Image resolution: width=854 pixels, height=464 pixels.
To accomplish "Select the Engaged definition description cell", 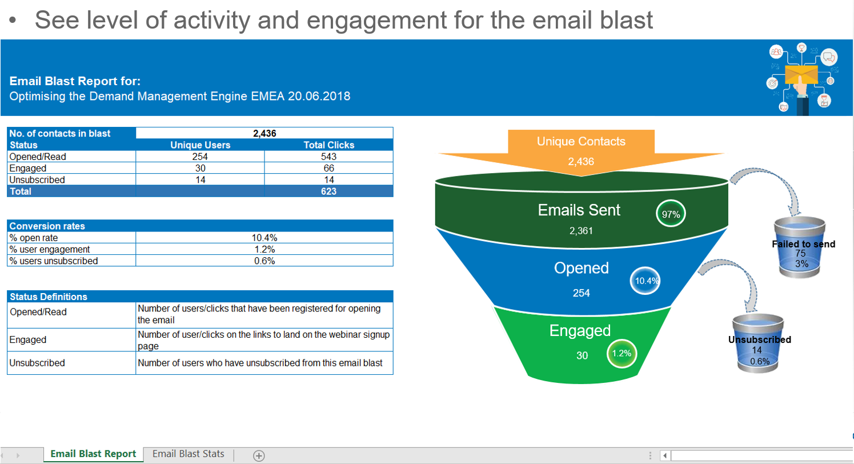I will [264, 339].
